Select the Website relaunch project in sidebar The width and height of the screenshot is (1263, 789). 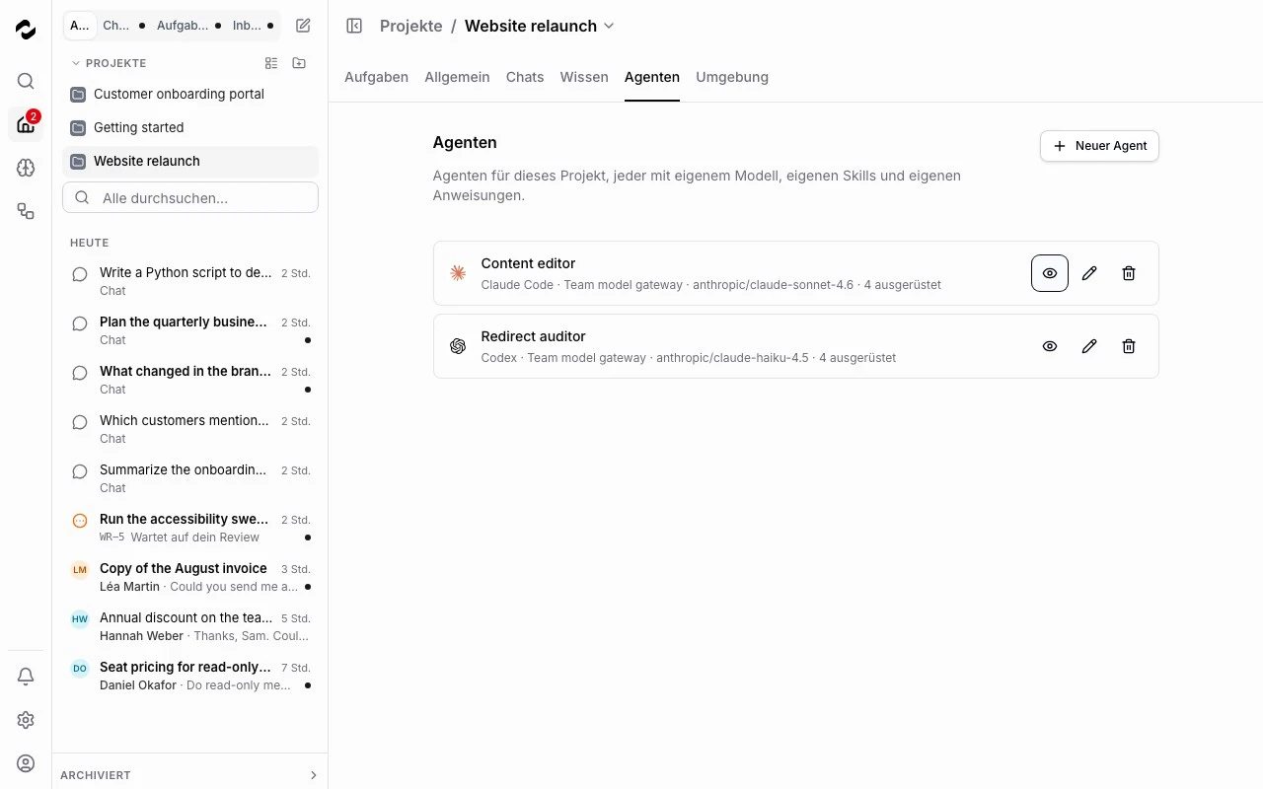190,162
